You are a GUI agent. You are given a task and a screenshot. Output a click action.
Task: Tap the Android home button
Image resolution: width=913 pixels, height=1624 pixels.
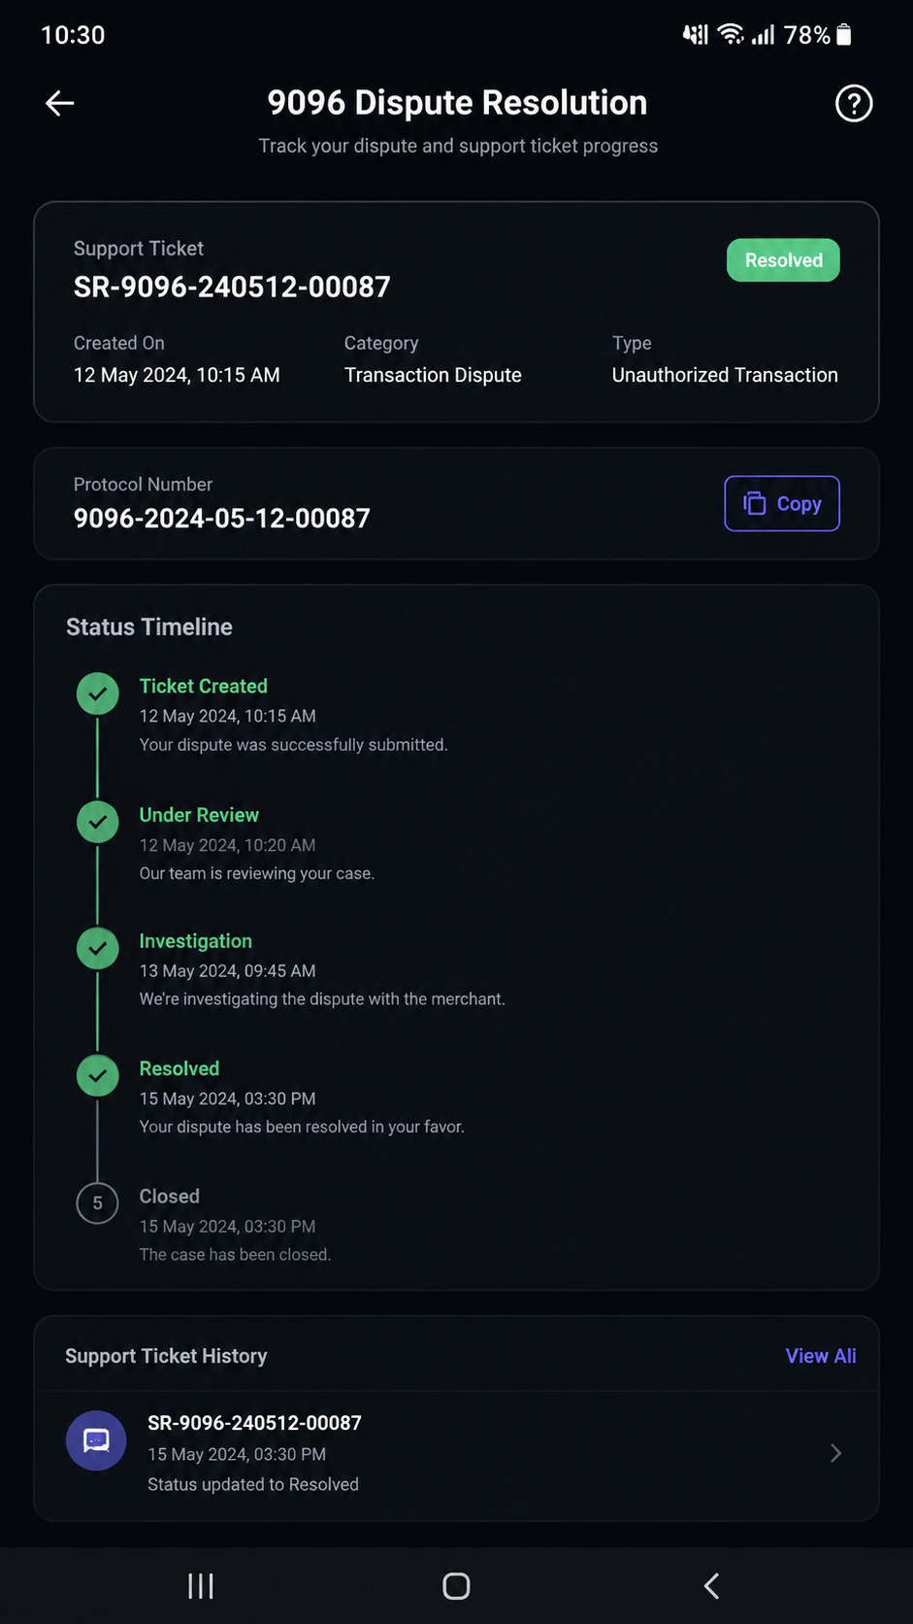point(456,1586)
